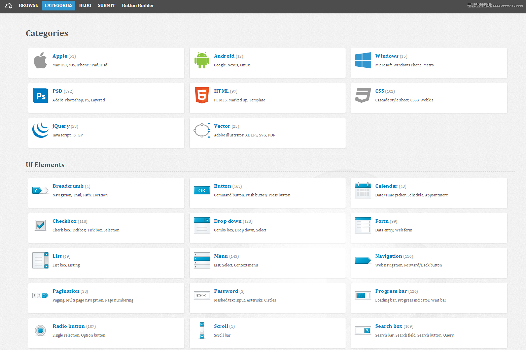Click the Password asterisks icon
The height and width of the screenshot is (350, 526).
(x=202, y=295)
